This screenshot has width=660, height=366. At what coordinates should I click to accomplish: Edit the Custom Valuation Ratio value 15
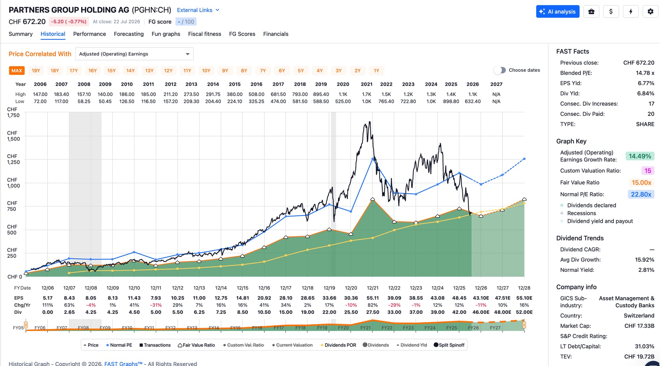click(648, 171)
